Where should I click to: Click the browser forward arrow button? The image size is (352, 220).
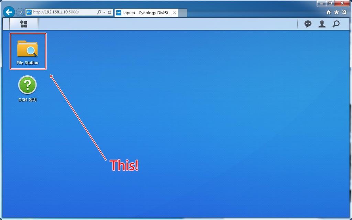click(20, 12)
